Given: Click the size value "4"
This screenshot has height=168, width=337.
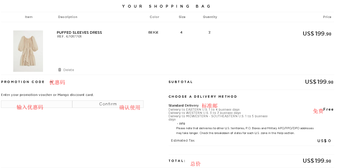Looking at the screenshot, I should point(181,32).
